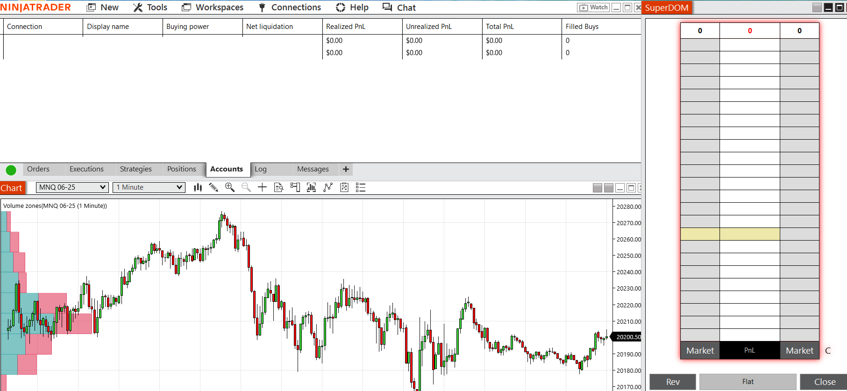Add a new tab with the plus button
This screenshot has height=391, width=847.
pyautogui.click(x=346, y=169)
